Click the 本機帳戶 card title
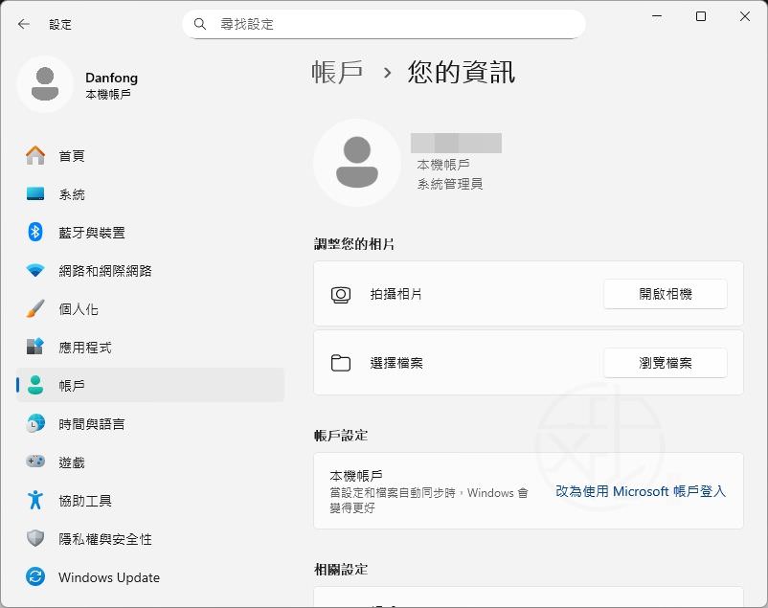Image resolution: width=768 pixels, height=608 pixels. click(356, 475)
